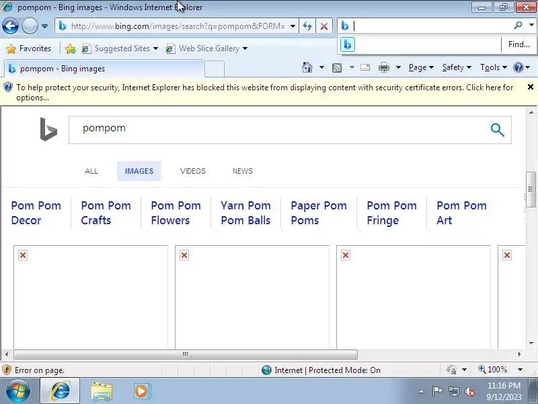This screenshot has width=538, height=404.
Task: Open the search provider dropdown arrow
Action: click(x=531, y=26)
